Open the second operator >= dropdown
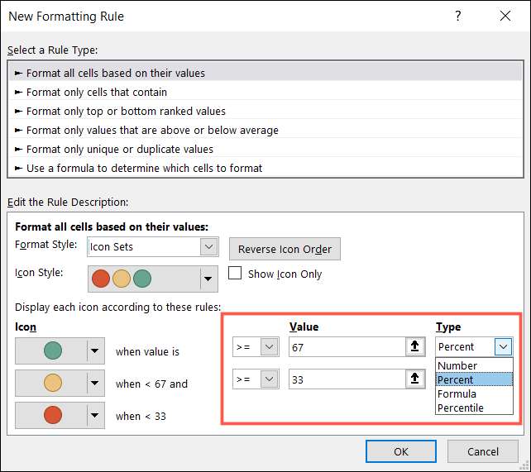Image resolution: width=531 pixels, height=472 pixels. pyautogui.click(x=269, y=380)
